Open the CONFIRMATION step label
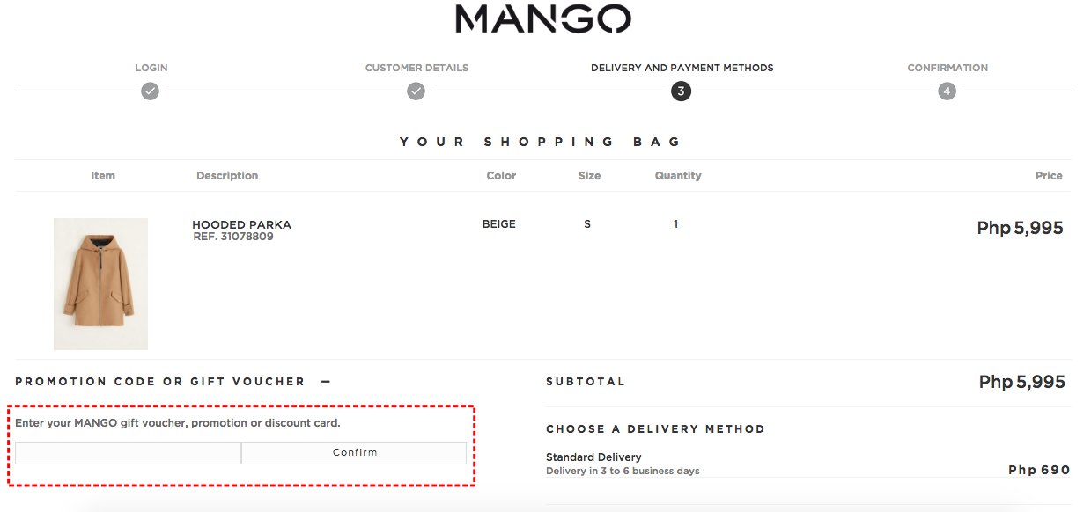 pos(947,68)
